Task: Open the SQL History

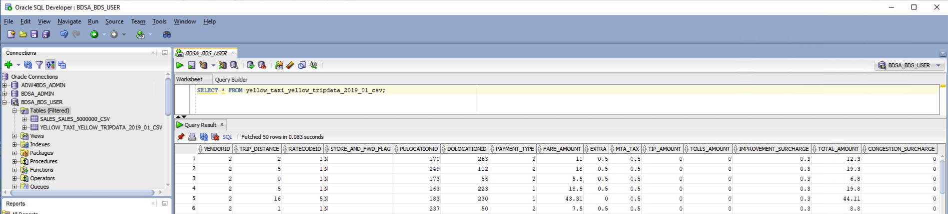Action: tap(302, 65)
